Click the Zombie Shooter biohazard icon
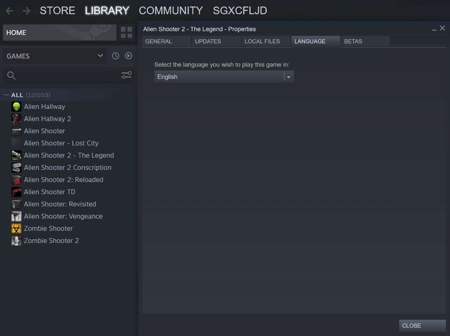This screenshot has height=336, width=450. coord(16,229)
